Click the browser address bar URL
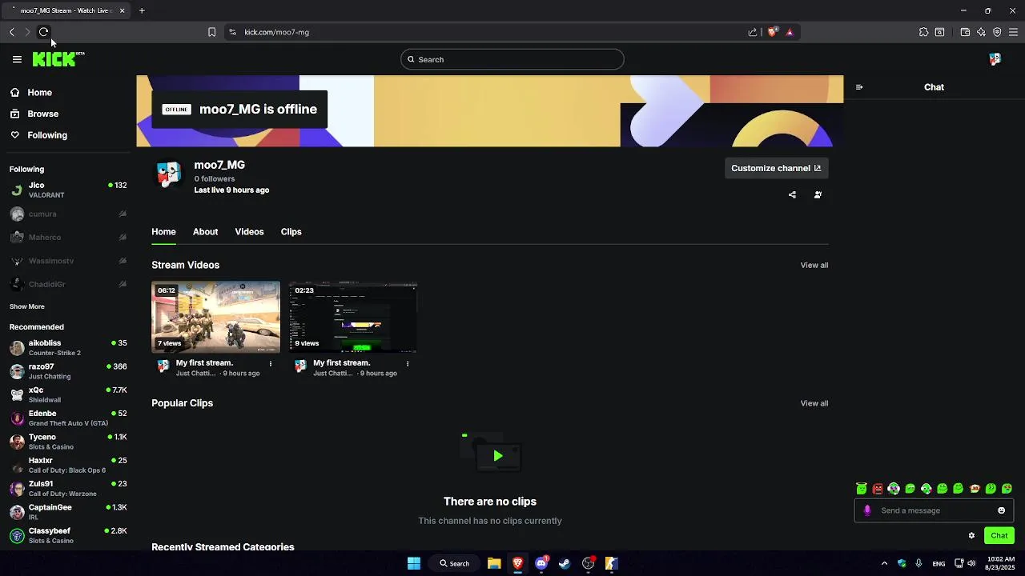 276,32
